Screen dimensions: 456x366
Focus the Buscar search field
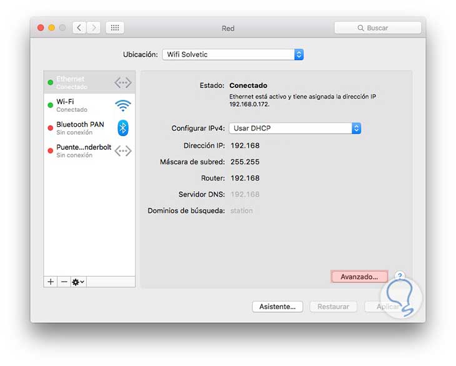click(x=378, y=28)
